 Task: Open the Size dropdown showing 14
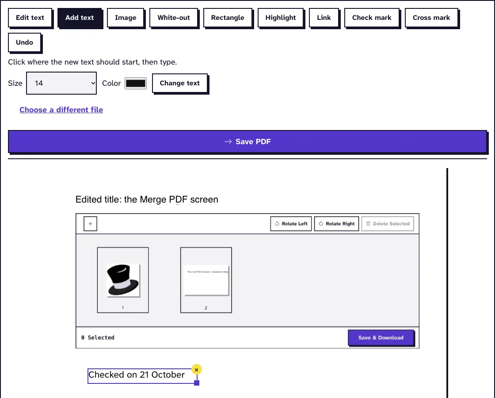point(61,83)
